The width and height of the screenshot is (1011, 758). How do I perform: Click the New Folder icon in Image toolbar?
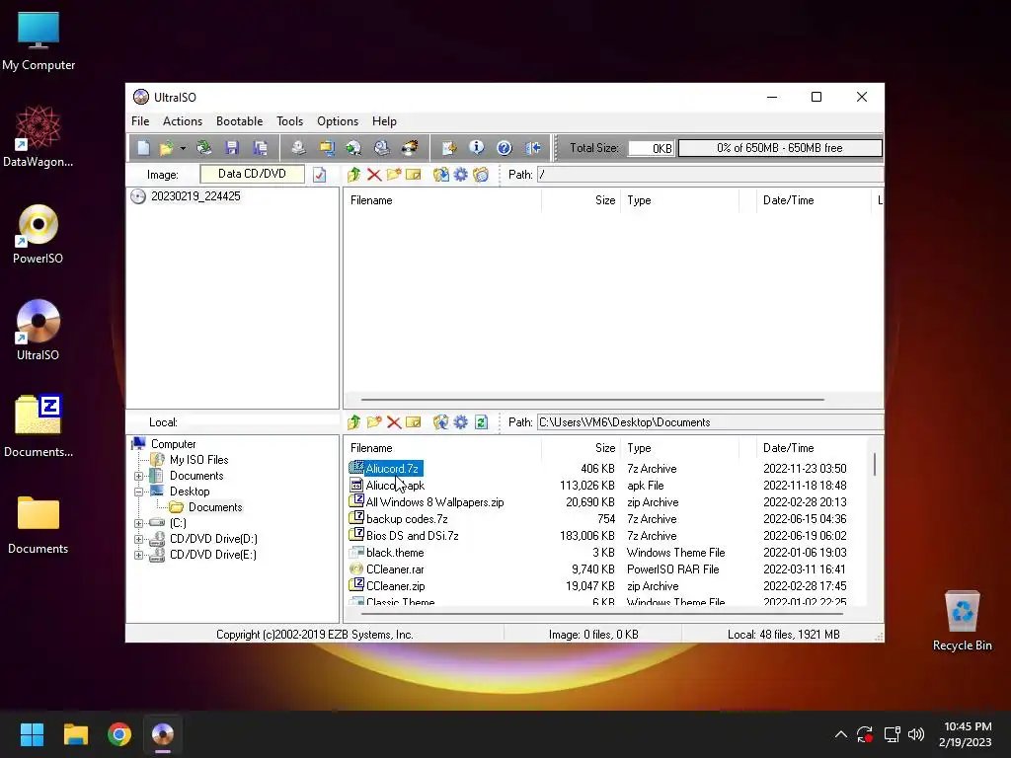(393, 175)
